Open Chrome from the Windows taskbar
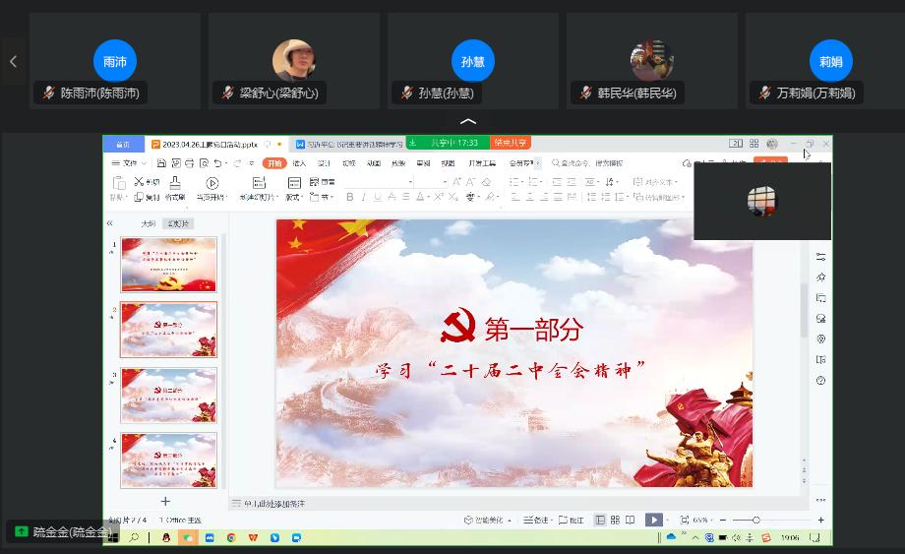The width and height of the screenshot is (905, 554). point(231,537)
